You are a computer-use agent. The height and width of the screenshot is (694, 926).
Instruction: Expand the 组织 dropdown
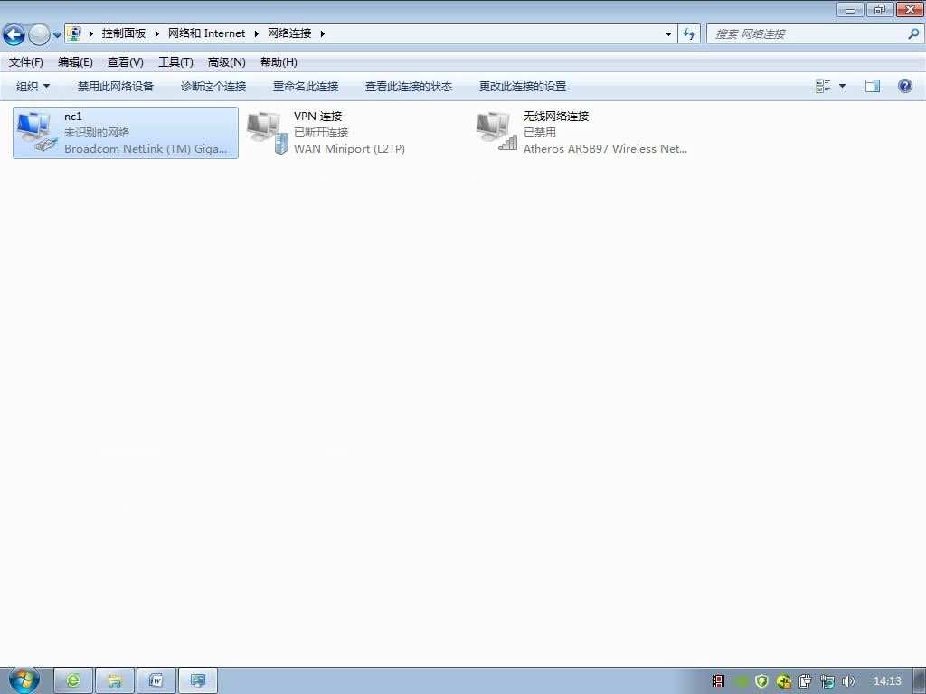tap(33, 86)
